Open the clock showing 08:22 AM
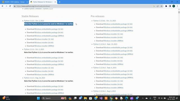Viewport: 180px width, 101px height. point(171,98)
